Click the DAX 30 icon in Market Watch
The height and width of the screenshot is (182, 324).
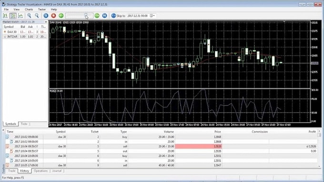pyautogui.click(x=5, y=32)
